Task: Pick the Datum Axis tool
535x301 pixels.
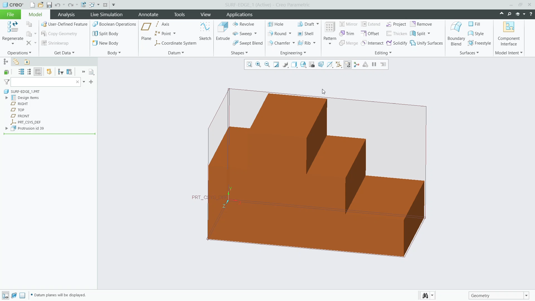Action: 162,24
